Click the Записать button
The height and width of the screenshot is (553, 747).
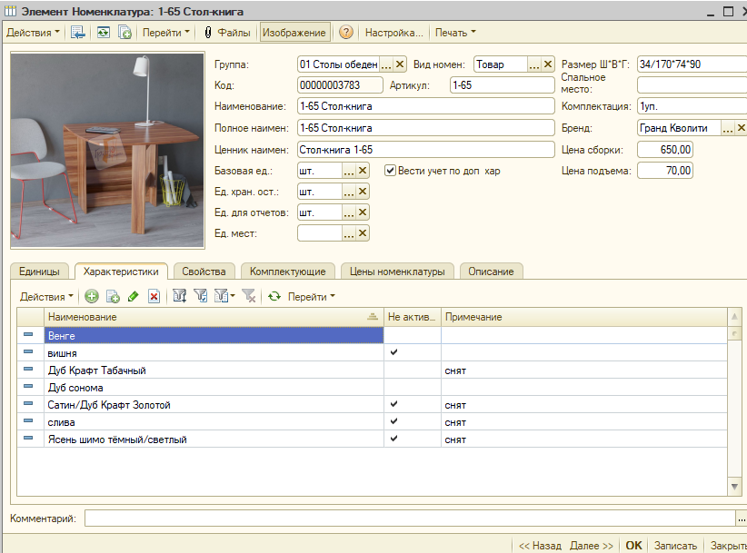click(x=675, y=546)
